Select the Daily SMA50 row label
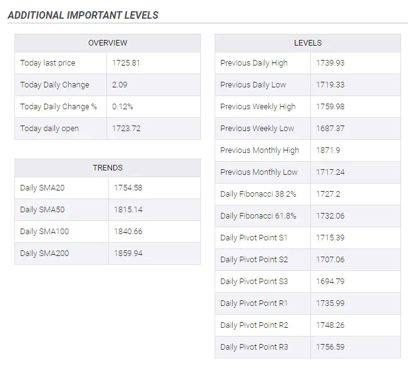 coord(42,210)
